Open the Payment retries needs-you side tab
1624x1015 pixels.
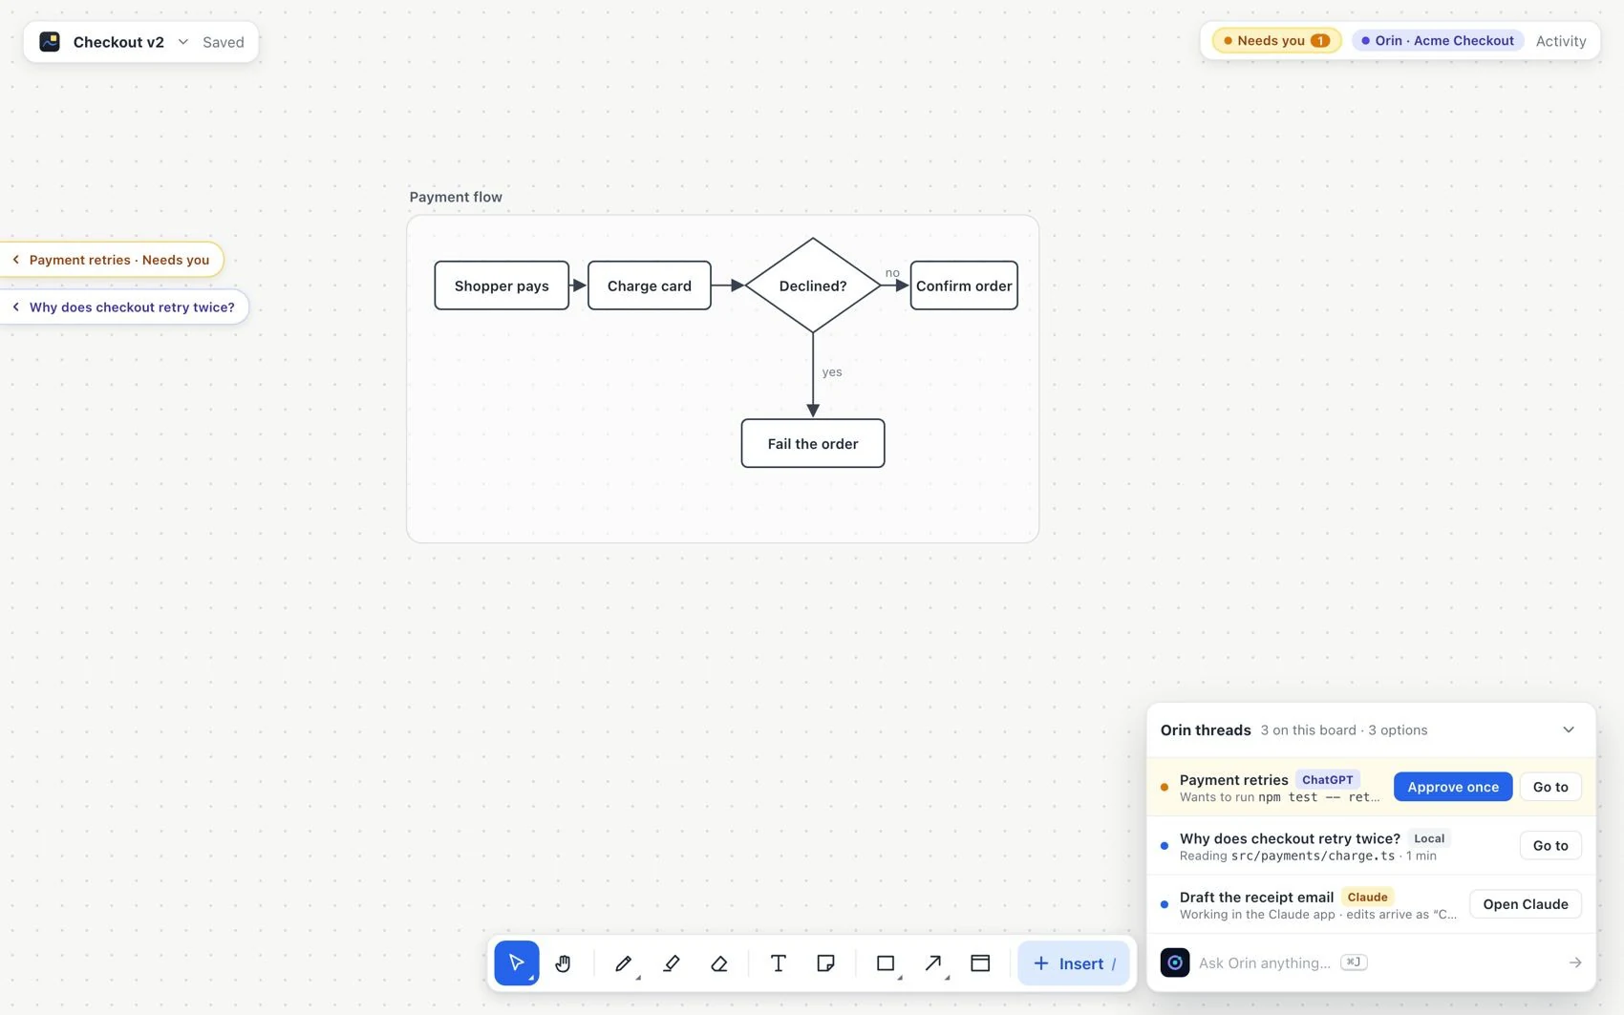112,260
